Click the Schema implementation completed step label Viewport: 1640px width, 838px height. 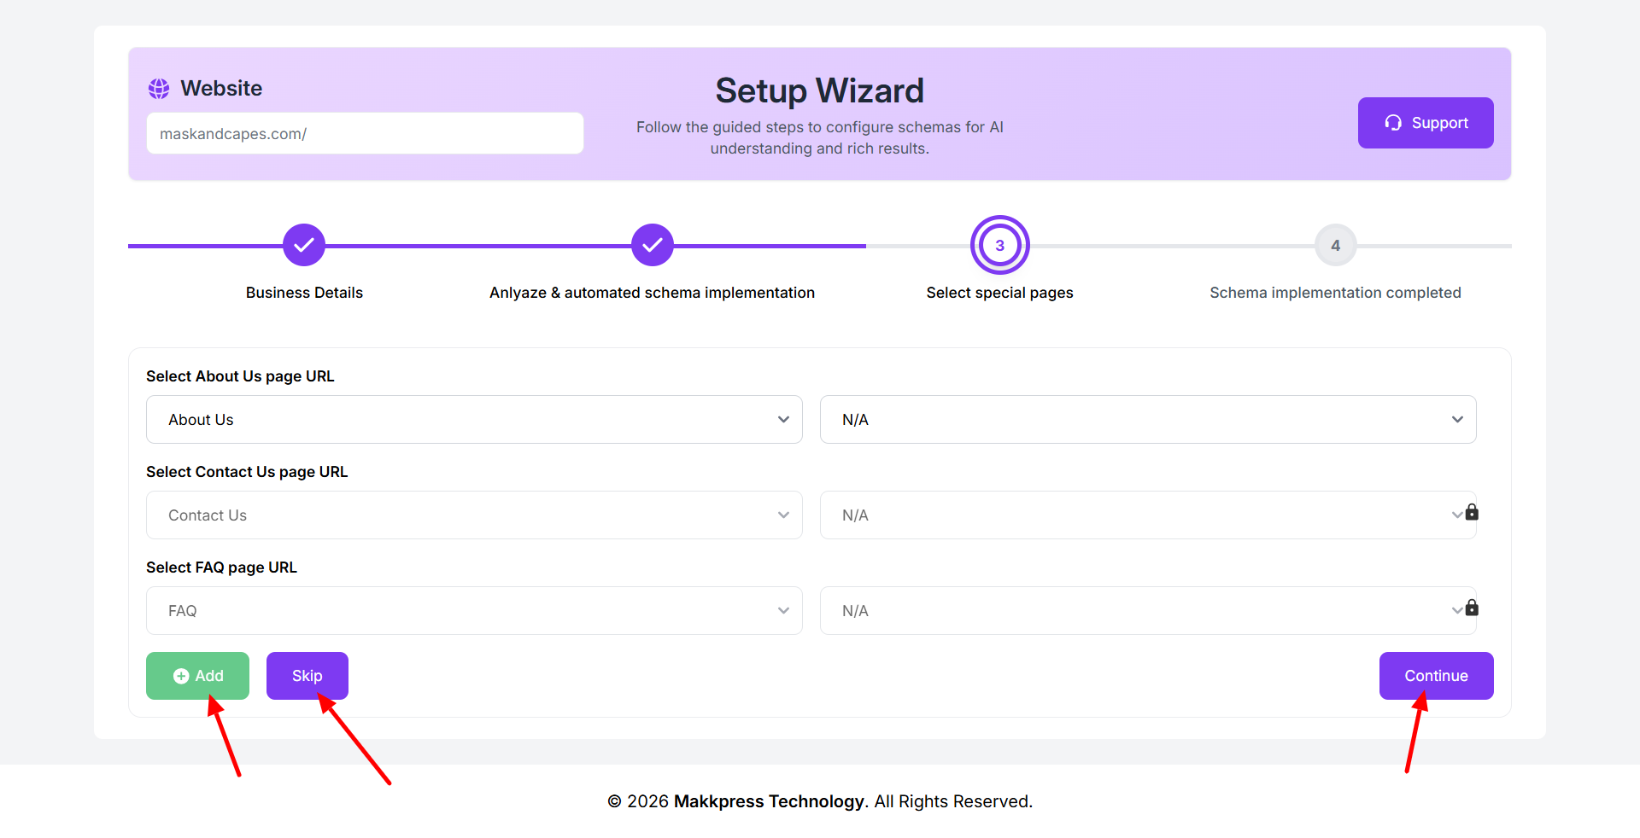pos(1335,293)
